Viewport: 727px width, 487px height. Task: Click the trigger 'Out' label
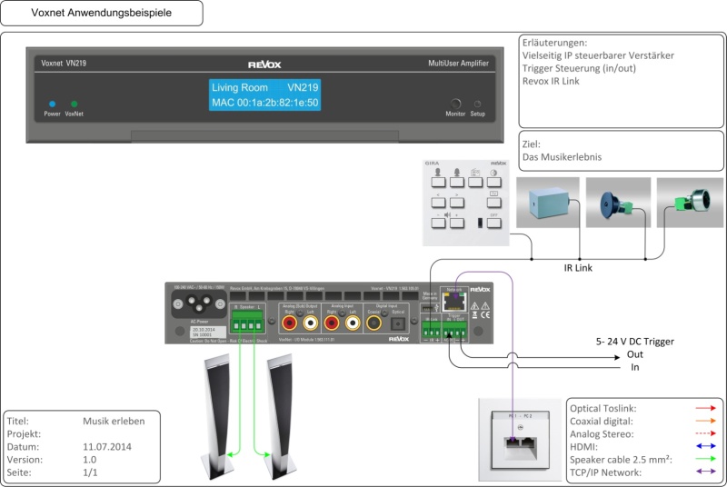[634, 354]
